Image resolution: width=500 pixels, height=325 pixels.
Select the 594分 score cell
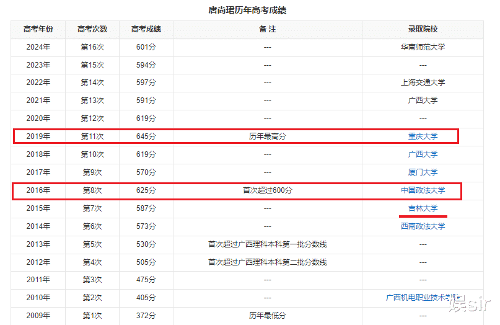pyautogui.click(x=146, y=65)
